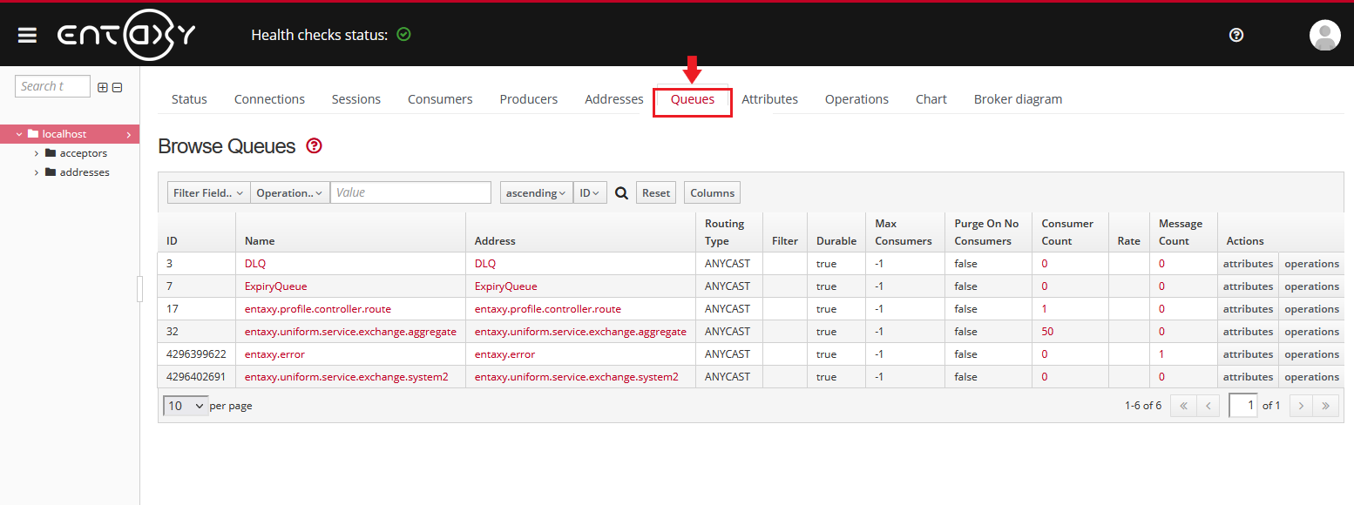Image resolution: width=1354 pixels, height=505 pixels.
Task: Click the red Browse Queues help icon
Action: pos(315,146)
